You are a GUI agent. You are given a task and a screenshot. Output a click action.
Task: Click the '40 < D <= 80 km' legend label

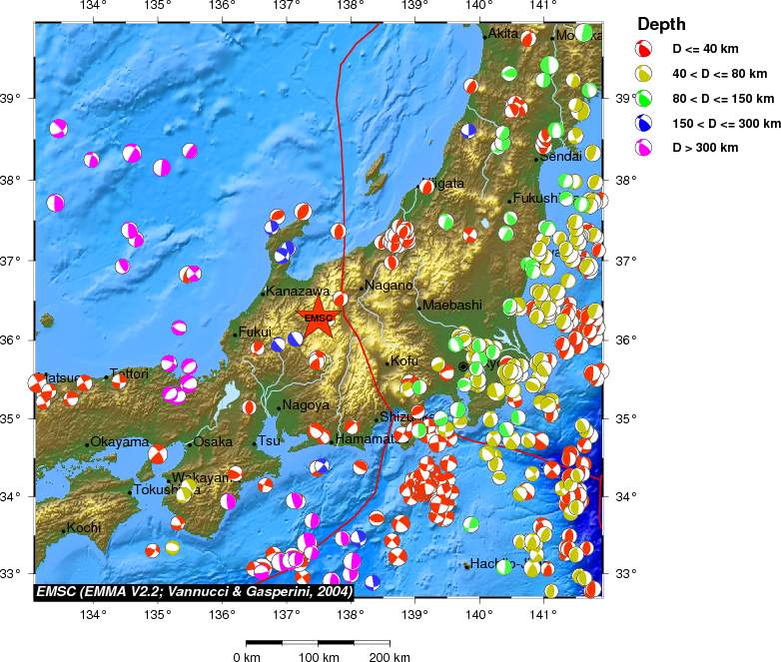(720, 74)
